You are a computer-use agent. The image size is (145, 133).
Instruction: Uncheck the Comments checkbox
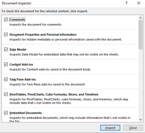pos(6,20)
